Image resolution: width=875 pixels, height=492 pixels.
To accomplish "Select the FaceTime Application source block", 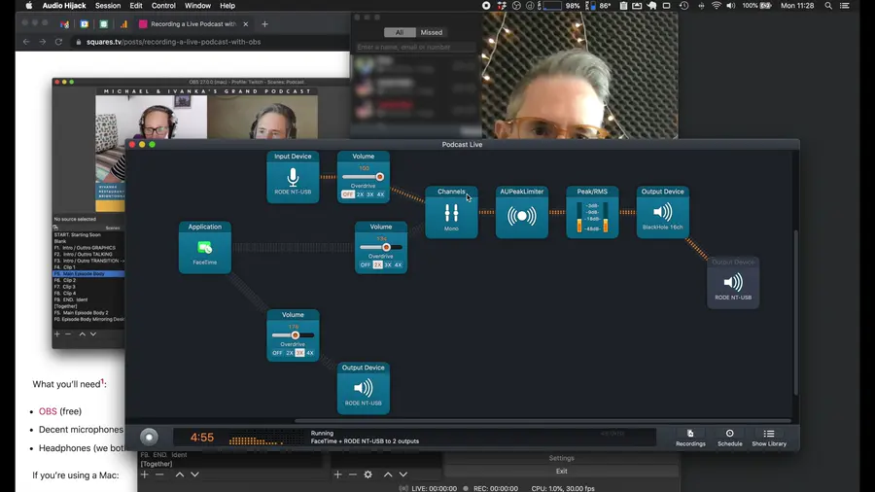I will (x=205, y=248).
